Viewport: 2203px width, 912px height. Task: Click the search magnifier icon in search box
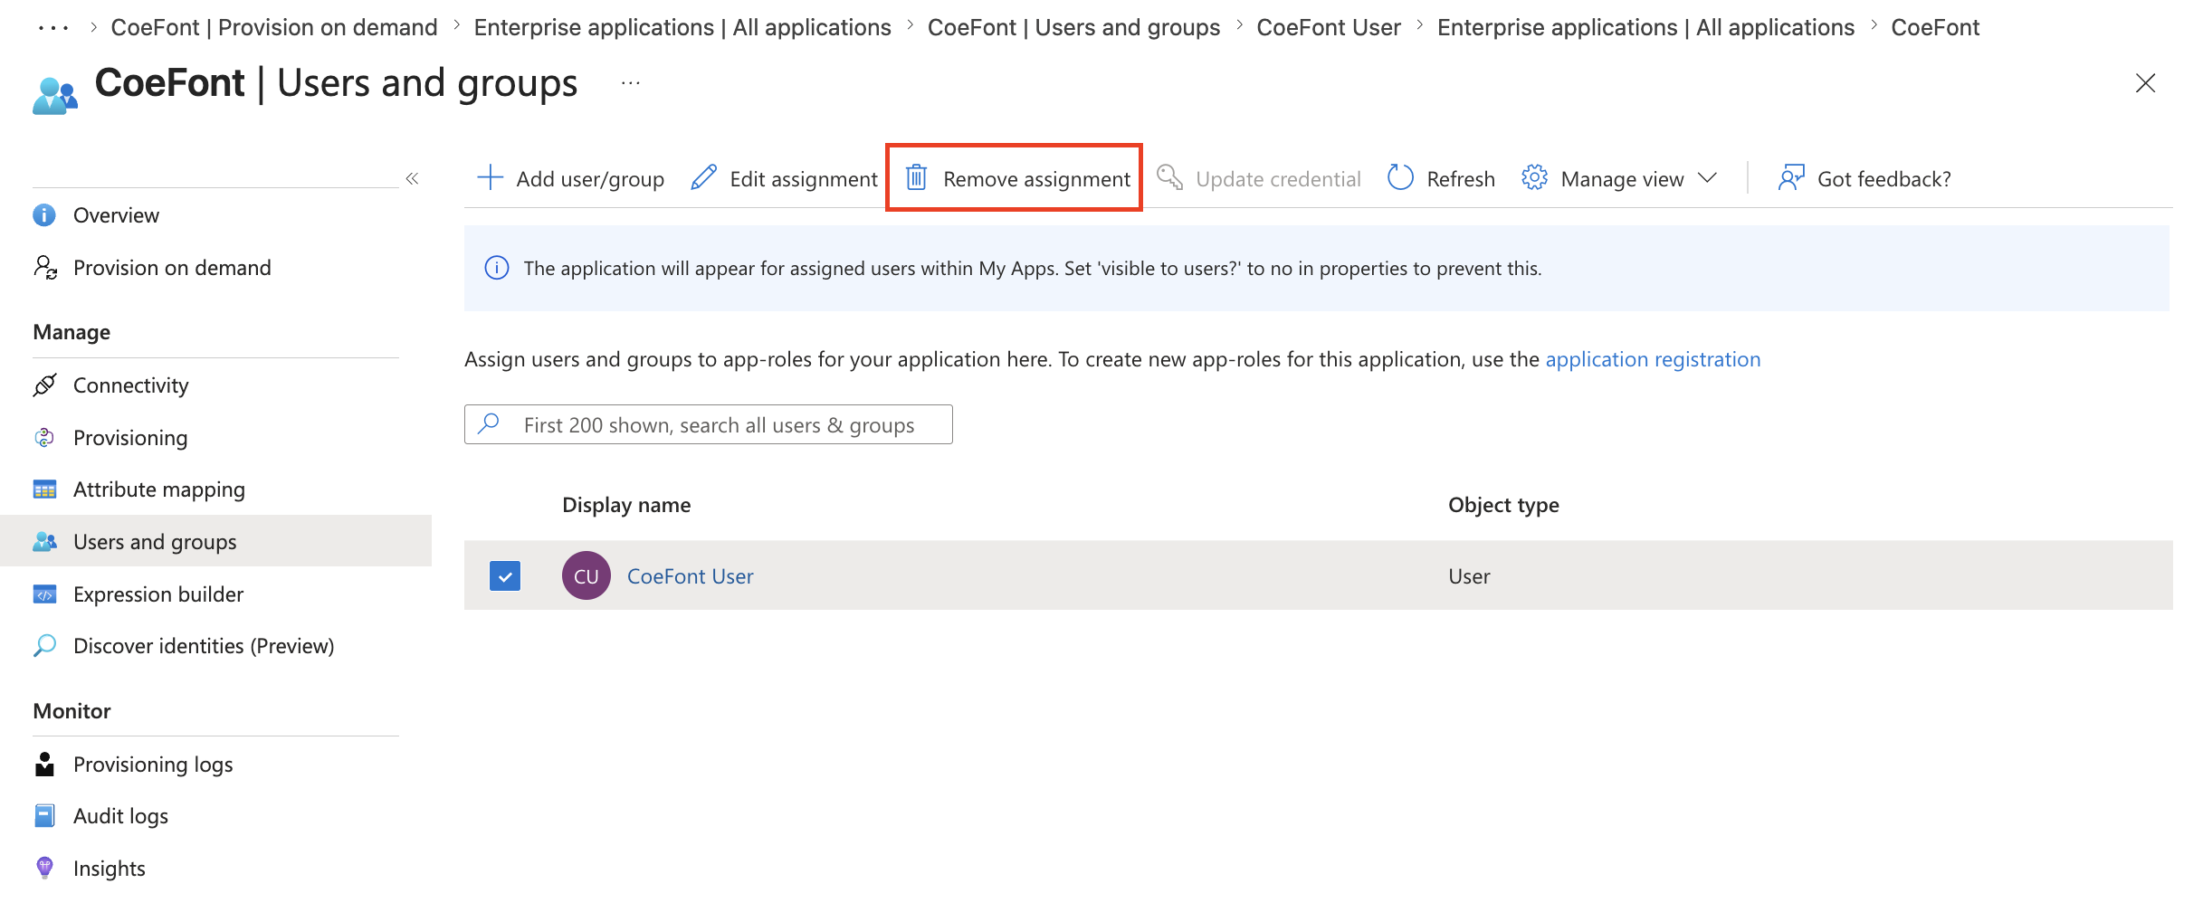(489, 423)
